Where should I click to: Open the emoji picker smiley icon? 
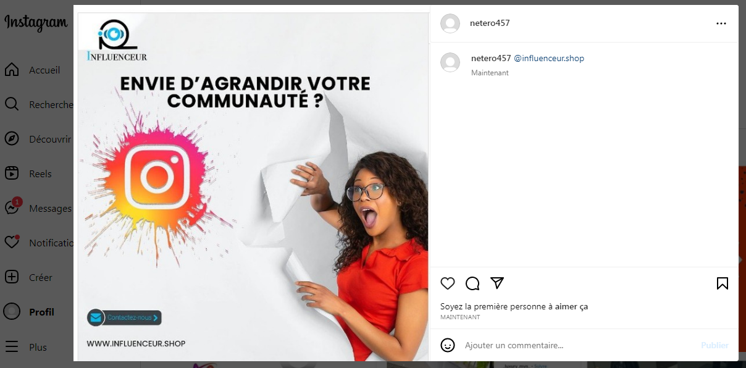tap(448, 345)
